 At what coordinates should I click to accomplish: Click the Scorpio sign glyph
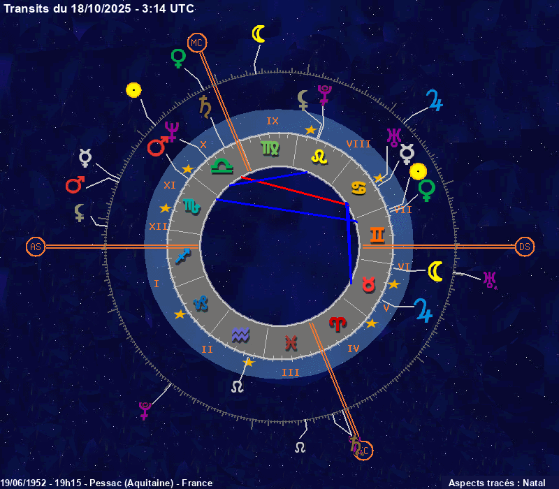[191, 206]
